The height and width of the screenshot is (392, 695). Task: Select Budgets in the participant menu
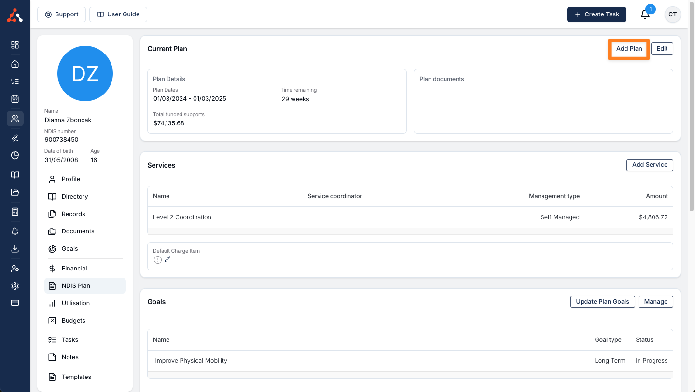73,321
